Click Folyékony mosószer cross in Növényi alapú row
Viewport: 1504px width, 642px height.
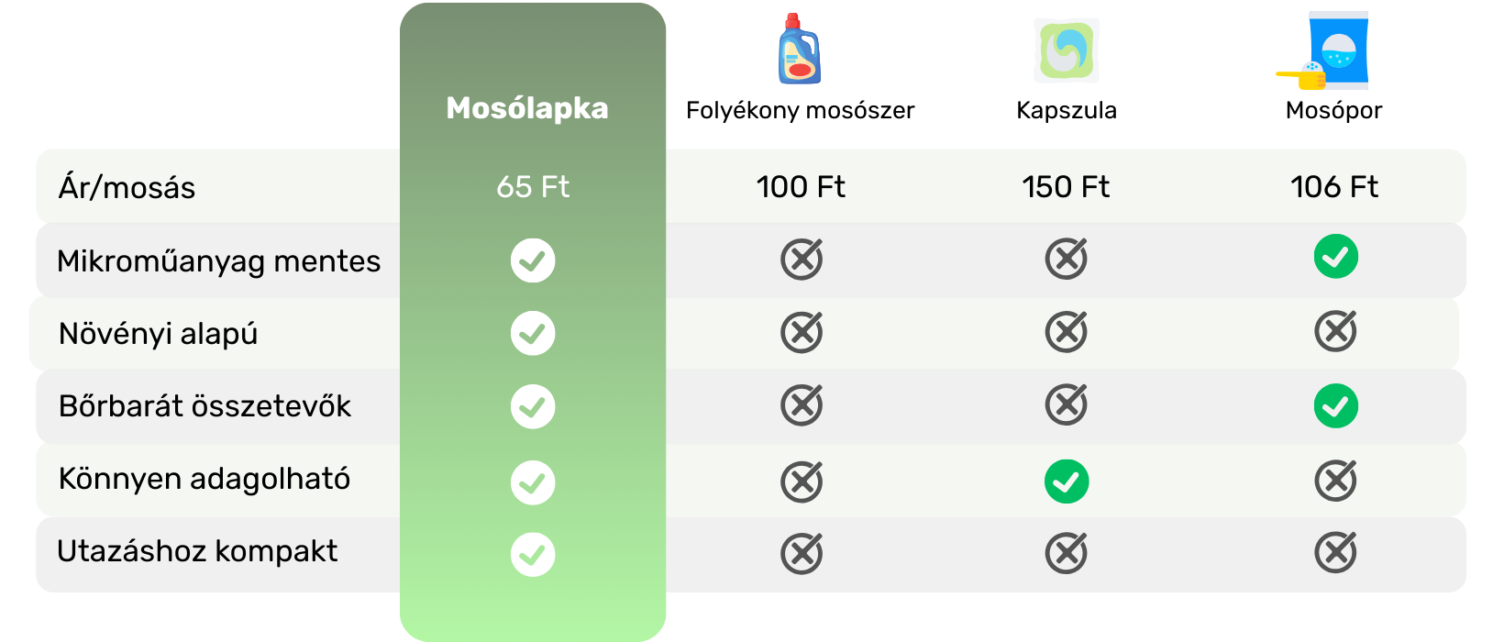pyautogui.click(x=802, y=332)
